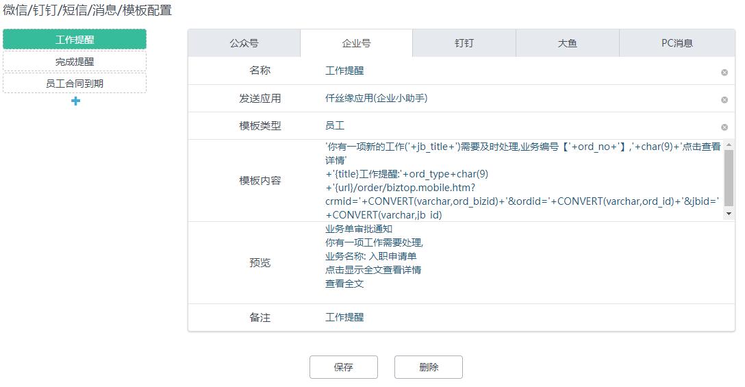The height and width of the screenshot is (387, 745).
Task: Open the PC消息 tab
Action: click(677, 43)
